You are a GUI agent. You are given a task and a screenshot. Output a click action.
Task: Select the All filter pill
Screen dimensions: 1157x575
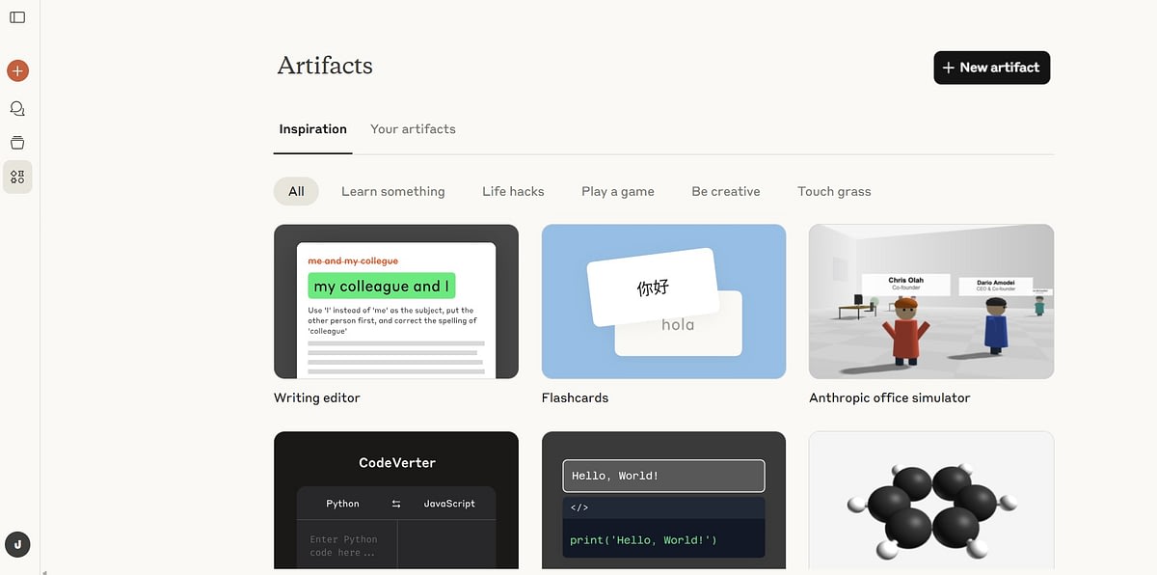click(x=295, y=191)
